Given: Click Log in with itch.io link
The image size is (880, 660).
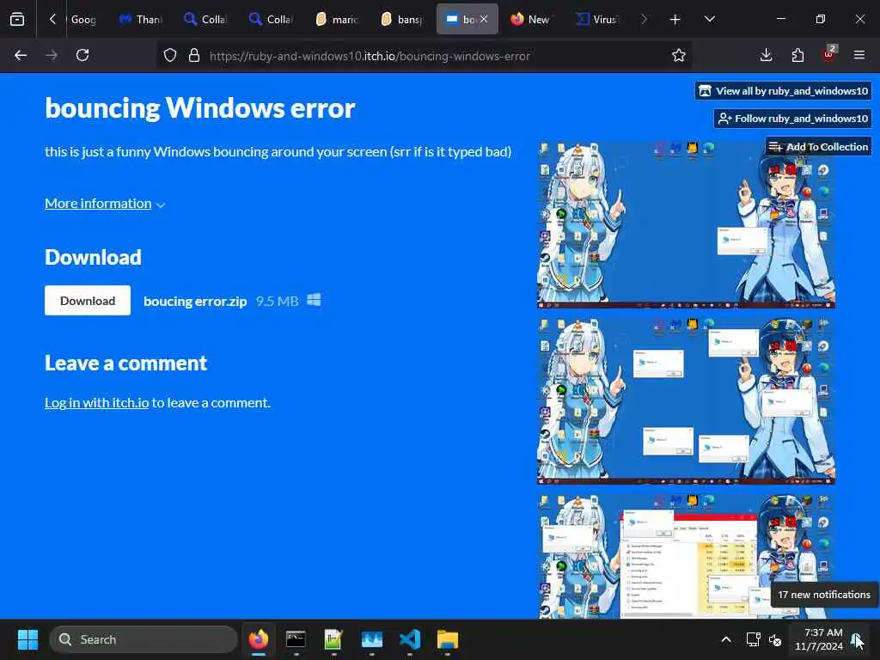Looking at the screenshot, I should pyautogui.click(x=96, y=402).
